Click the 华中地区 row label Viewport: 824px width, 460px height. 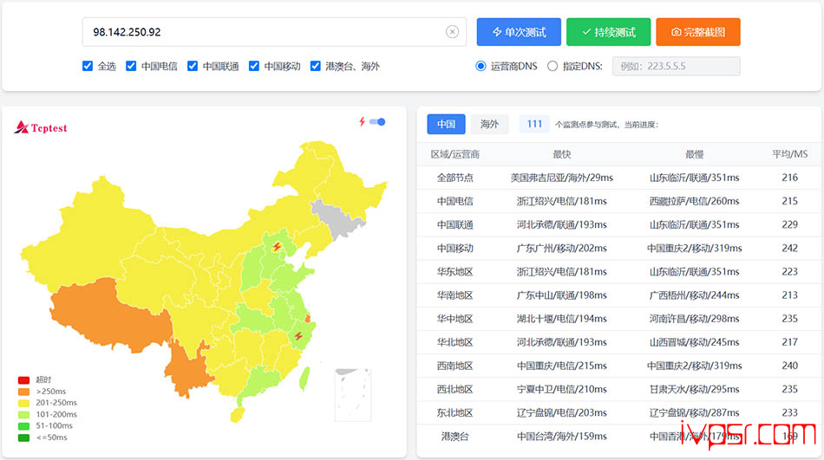(x=455, y=319)
